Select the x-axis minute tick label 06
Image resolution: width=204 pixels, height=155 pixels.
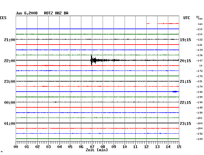click(x=81, y=147)
